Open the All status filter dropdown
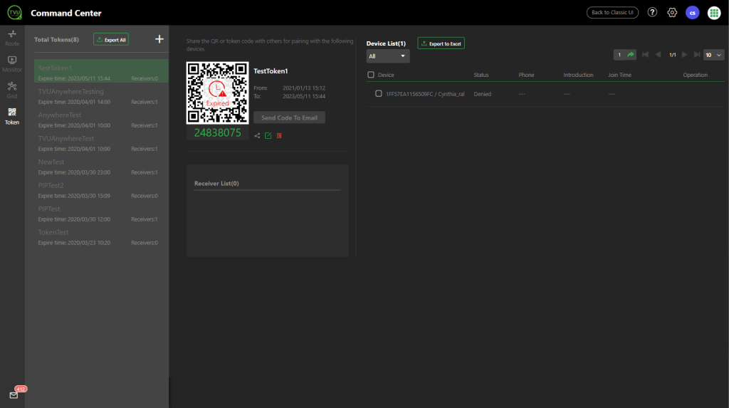This screenshot has height=408, width=729. click(388, 56)
